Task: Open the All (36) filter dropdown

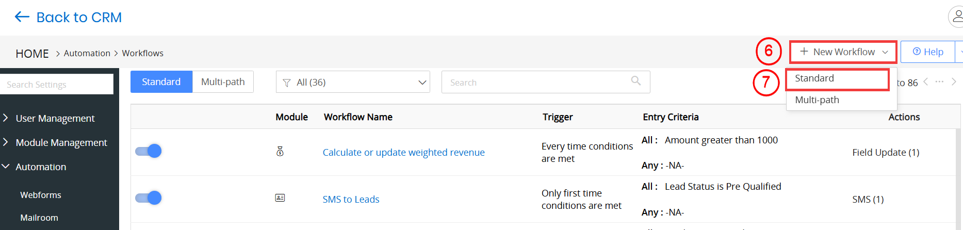Action: tap(353, 82)
